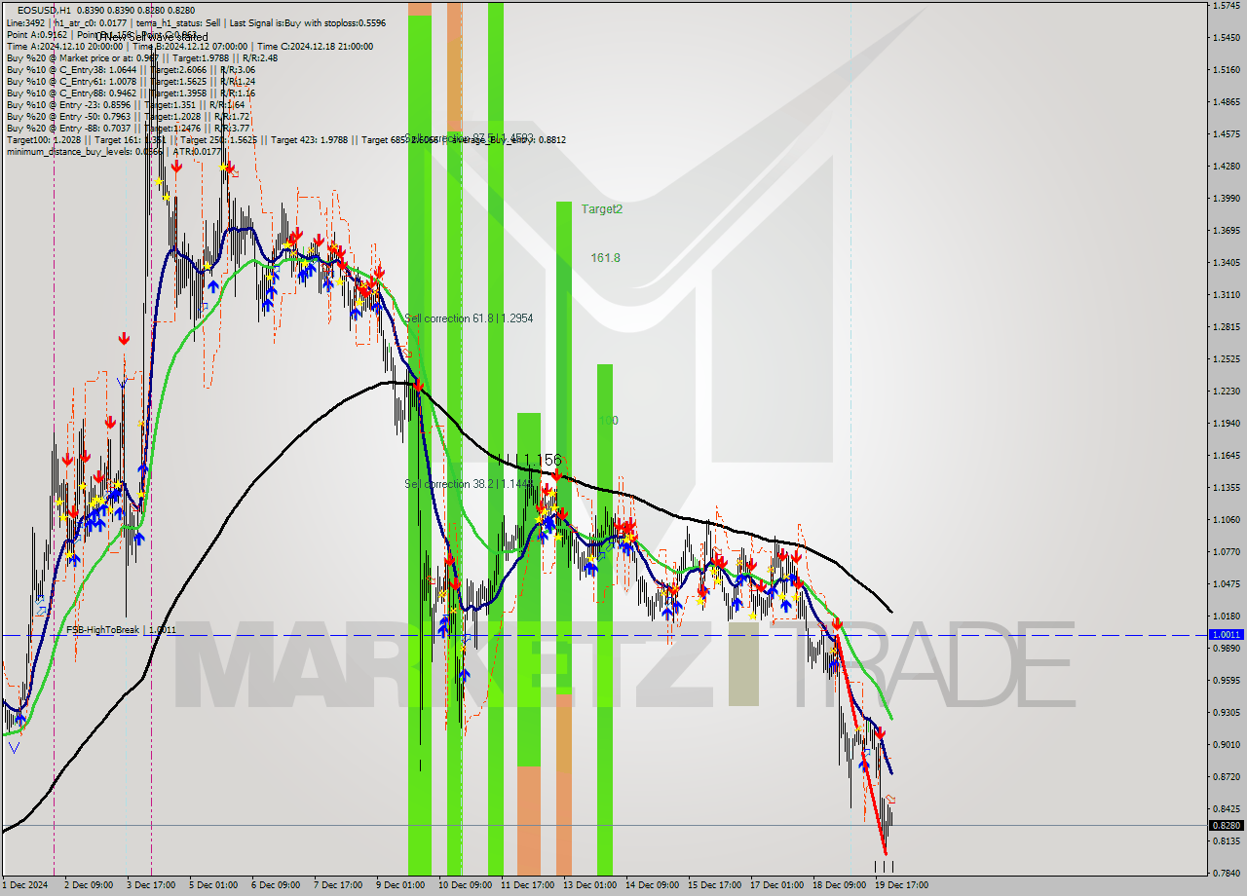
Task: Click the 1.5745 price axis value
Action: tap(1227, 6)
